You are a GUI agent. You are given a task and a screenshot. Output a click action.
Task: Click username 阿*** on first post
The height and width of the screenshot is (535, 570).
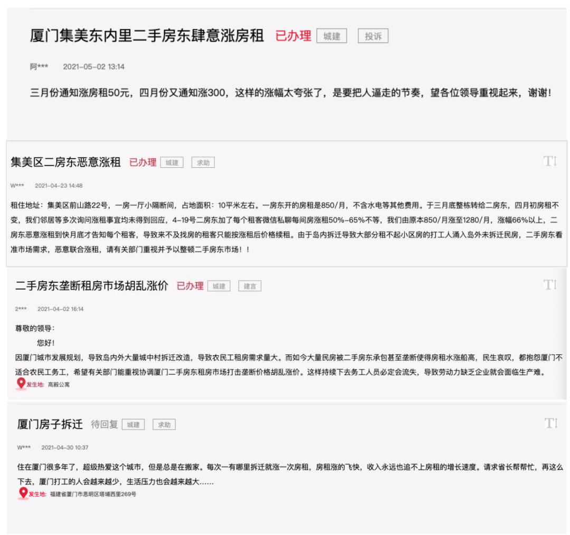click(x=39, y=66)
